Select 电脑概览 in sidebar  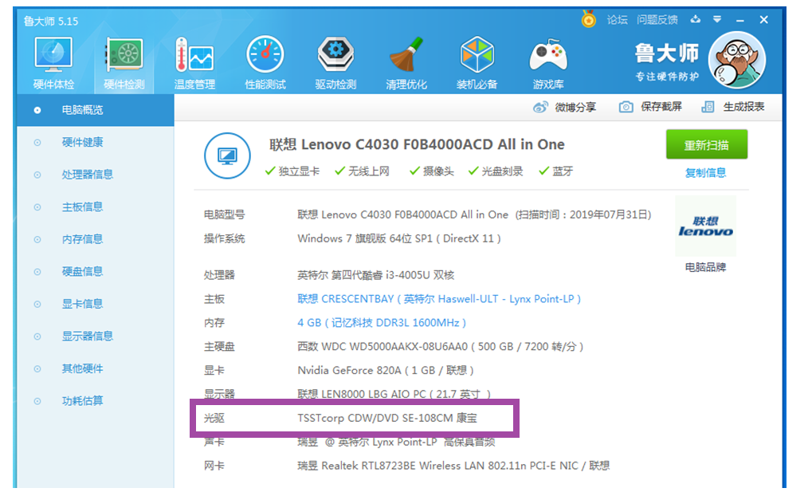tap(96, 110)
